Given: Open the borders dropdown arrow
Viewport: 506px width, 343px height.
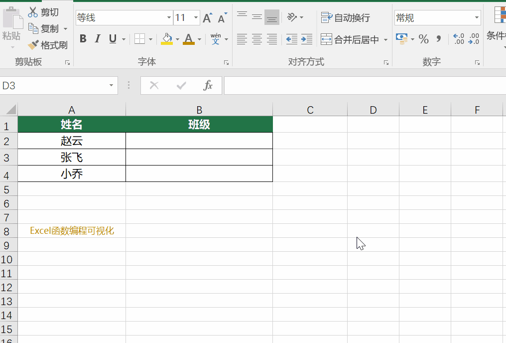Looking at the screenshot, I should [x=150, y=39].
